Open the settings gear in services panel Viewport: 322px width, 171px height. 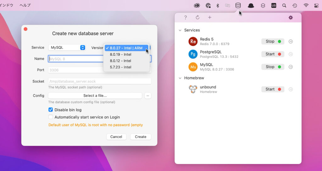[291, 18]
